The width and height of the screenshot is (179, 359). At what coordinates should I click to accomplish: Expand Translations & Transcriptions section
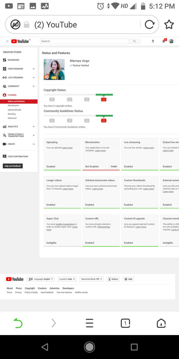(34, 135)
